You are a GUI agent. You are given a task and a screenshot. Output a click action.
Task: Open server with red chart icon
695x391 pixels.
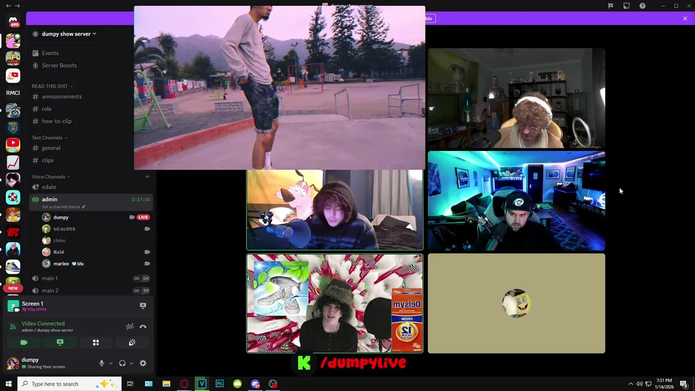pos(13,162)
